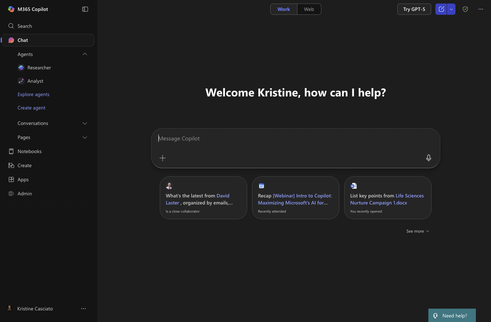Open the Researcher agent
Image resolution: width=491 pixels, height=322 pixels.
(39, 68)
